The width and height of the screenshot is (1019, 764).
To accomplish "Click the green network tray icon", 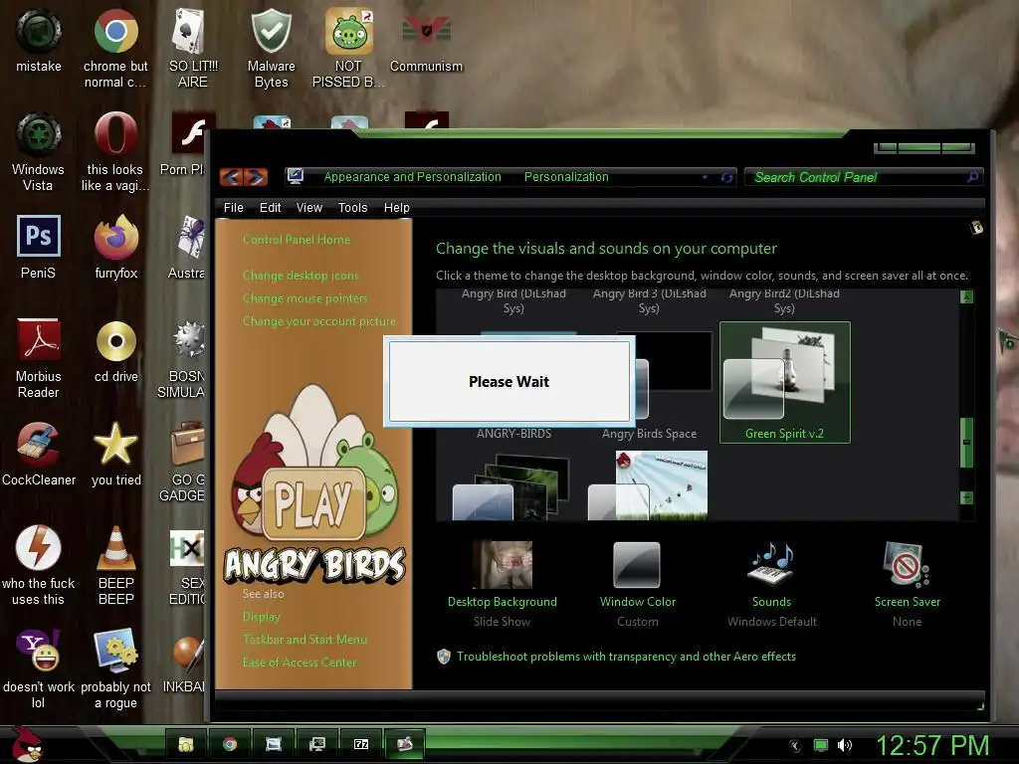I will click(821, 745).
